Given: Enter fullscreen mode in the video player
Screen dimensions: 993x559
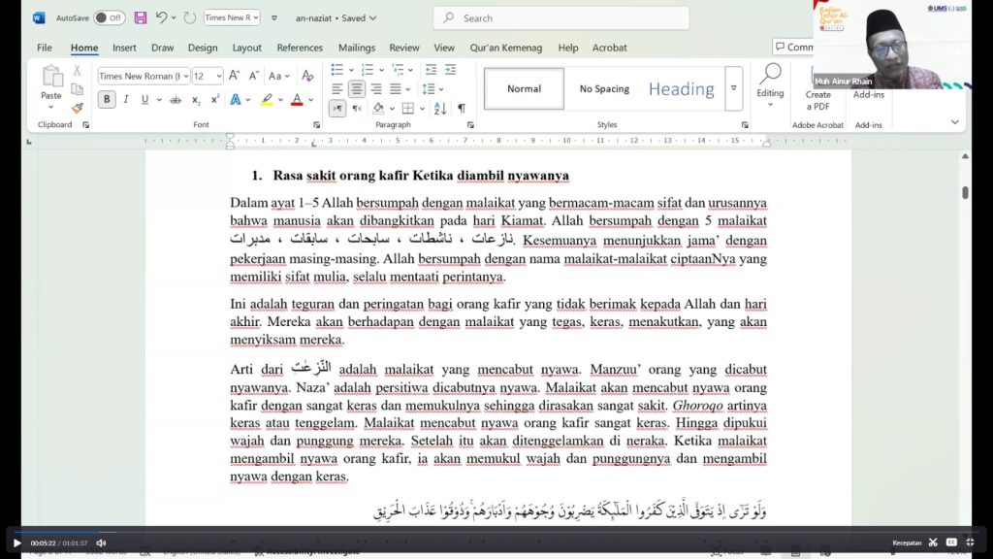Looking at the screenshot, I should [x=970, y=543].
